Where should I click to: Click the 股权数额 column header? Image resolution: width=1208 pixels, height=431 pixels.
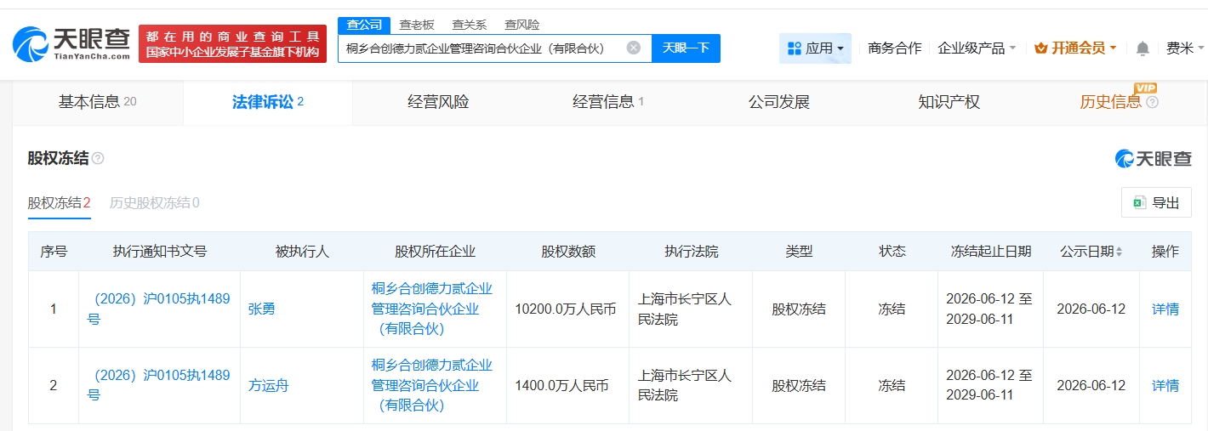coord(567,252)
